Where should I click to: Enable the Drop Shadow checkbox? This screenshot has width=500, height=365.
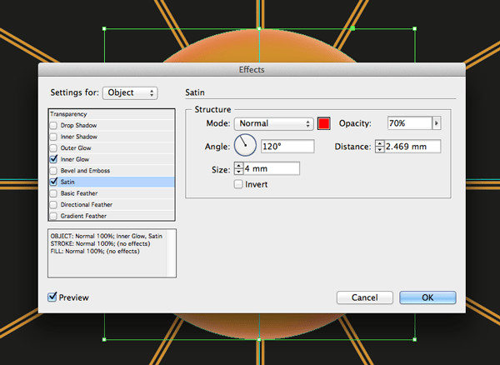(x=54, y=125)
